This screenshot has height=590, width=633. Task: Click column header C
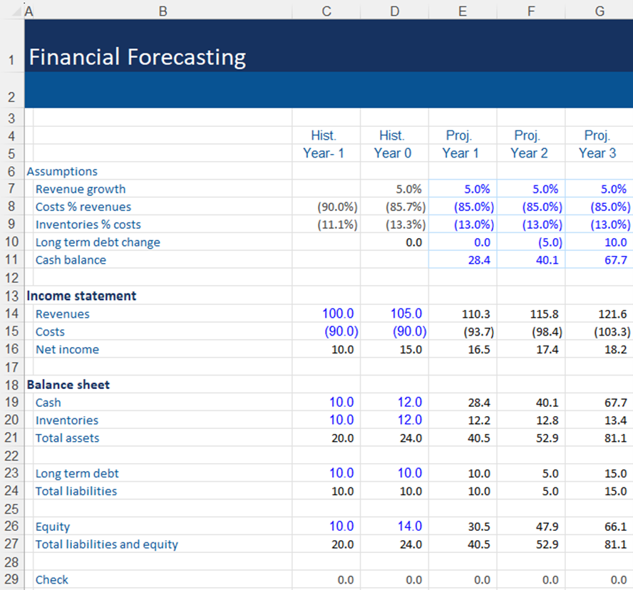326,11
